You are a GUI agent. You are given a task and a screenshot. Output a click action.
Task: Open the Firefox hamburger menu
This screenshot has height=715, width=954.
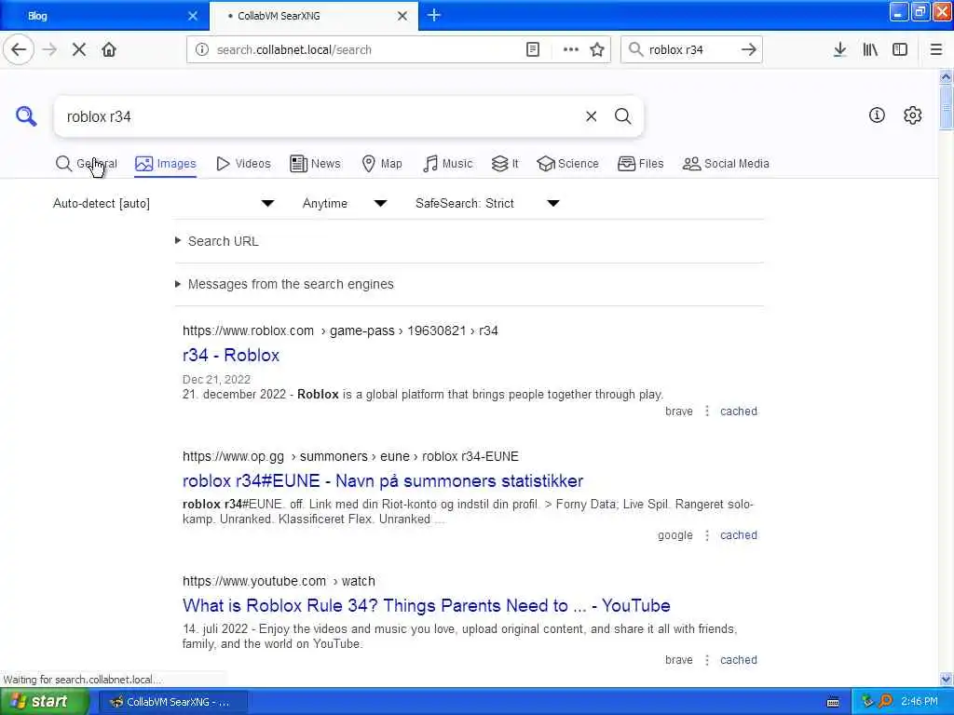click(x=936, y=50)
